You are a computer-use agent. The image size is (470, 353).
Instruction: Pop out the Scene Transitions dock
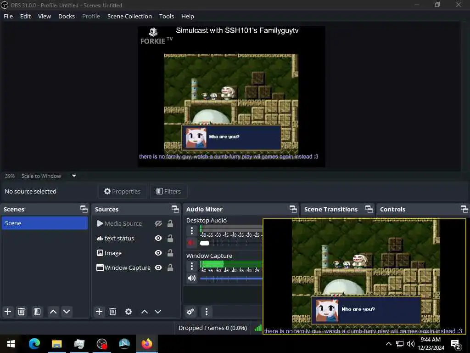click(369, 209)
